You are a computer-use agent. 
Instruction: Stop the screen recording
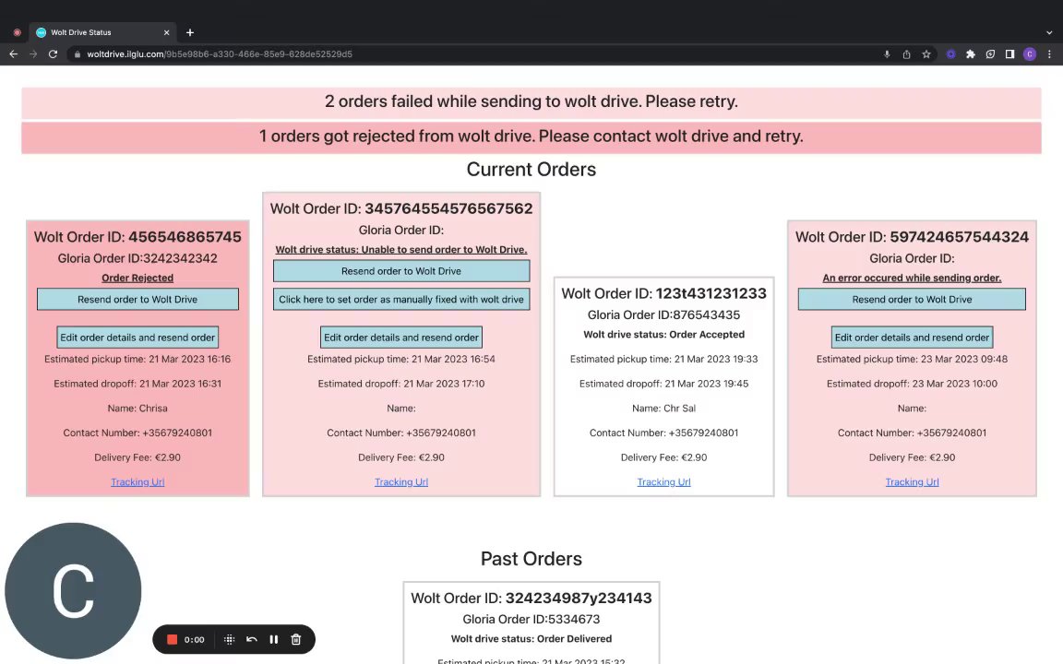coord(173,640)
